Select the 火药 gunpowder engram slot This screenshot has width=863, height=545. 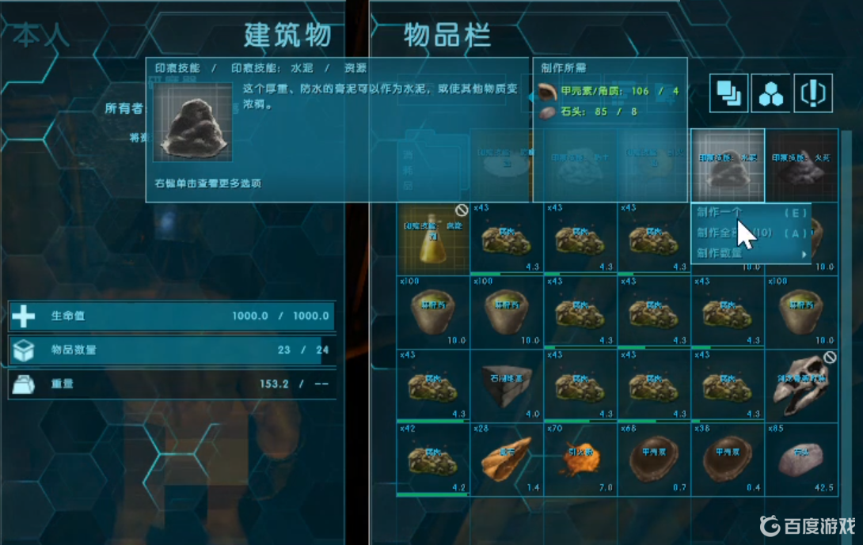click(801, 165)
